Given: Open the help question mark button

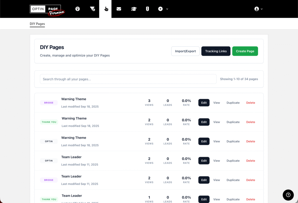Looking at the screenshot, I should point(288,195).
